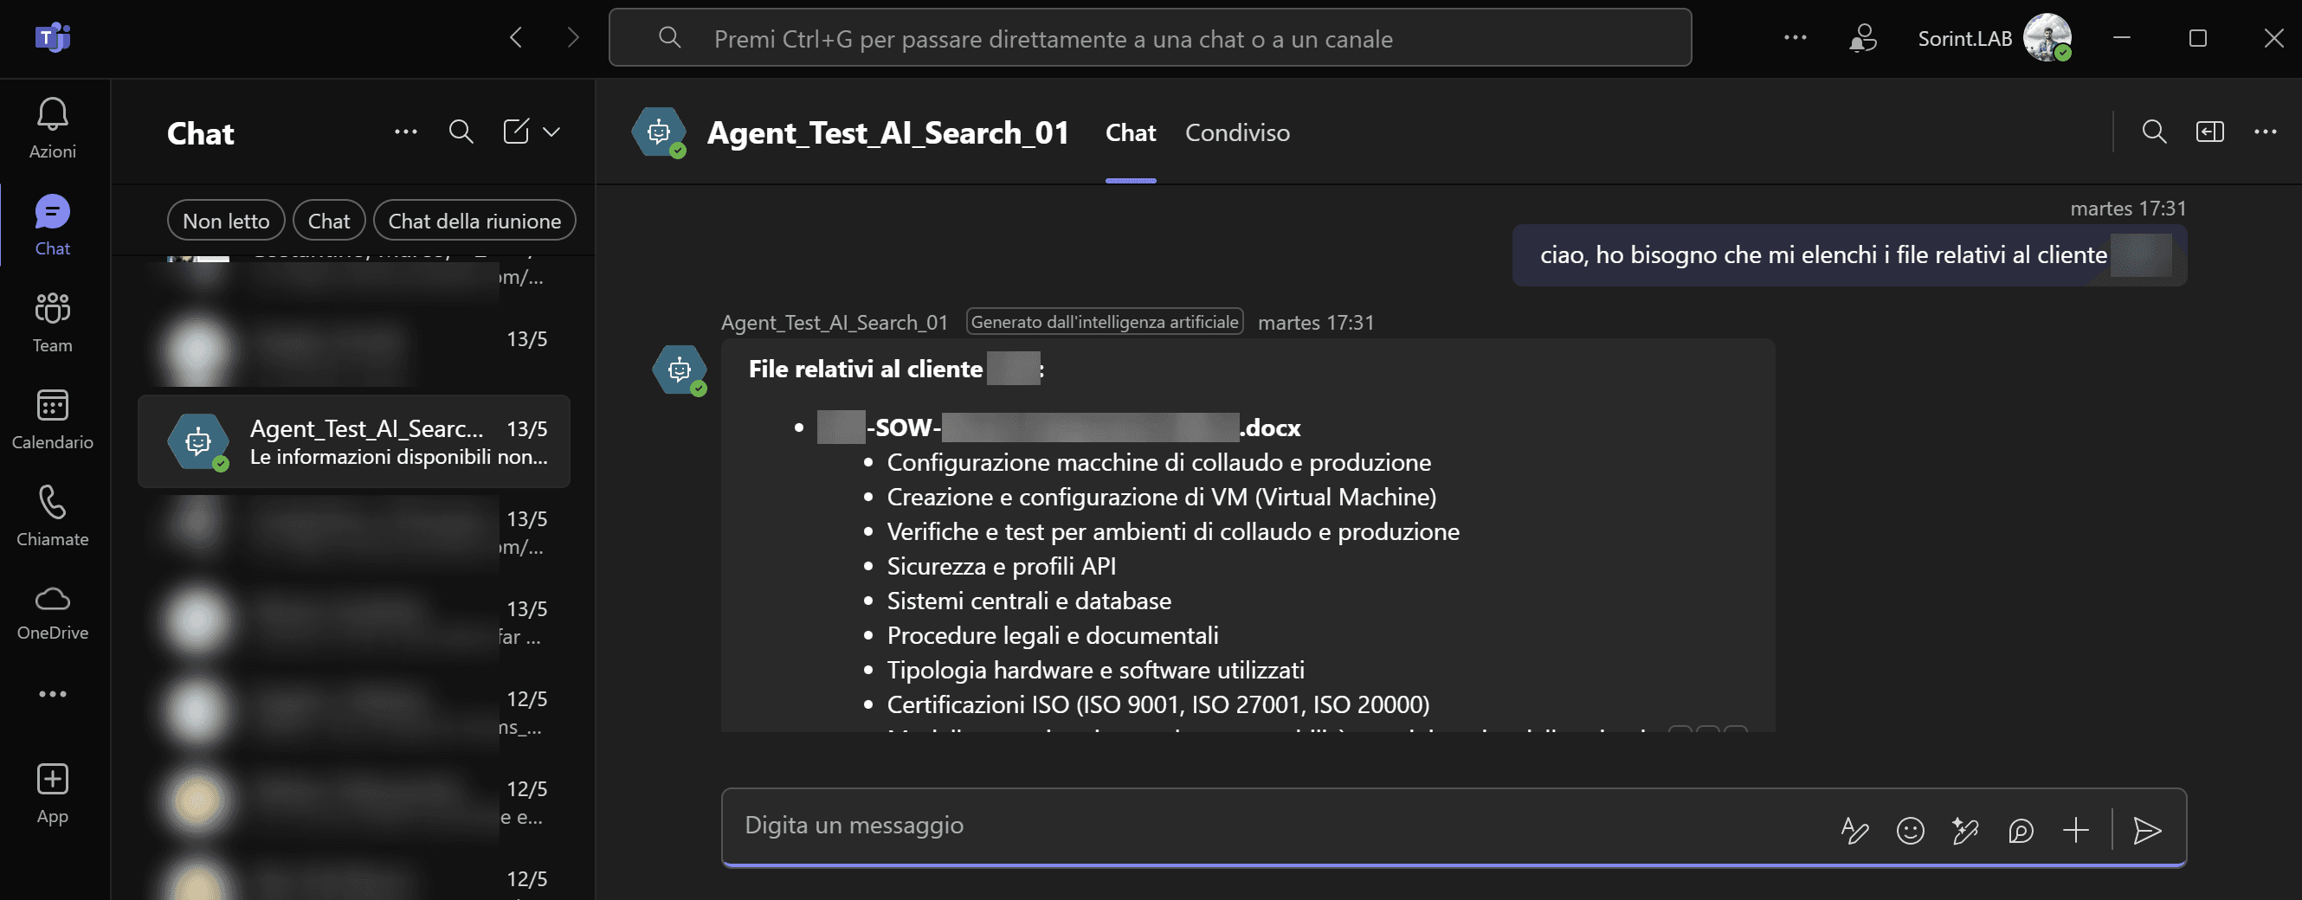Open conversation more options ellipsis

click(x=2266, y=132)
